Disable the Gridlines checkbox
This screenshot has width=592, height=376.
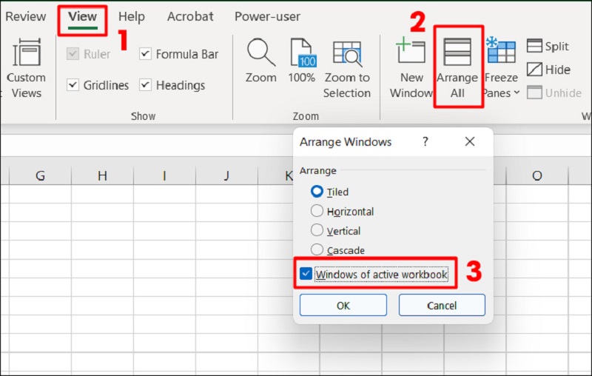(x=73, y=85)
